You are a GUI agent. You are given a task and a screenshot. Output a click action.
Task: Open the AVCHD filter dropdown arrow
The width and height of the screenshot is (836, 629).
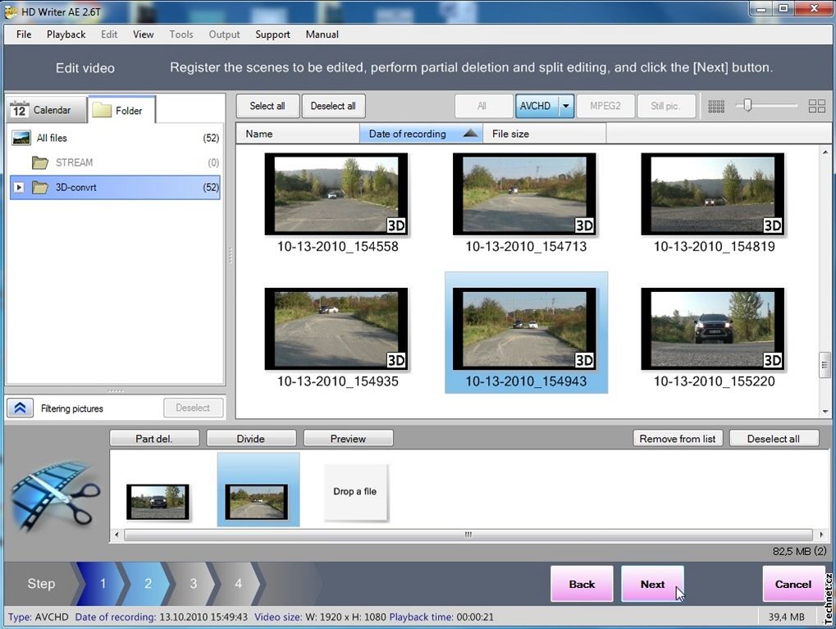pos(566,106)
